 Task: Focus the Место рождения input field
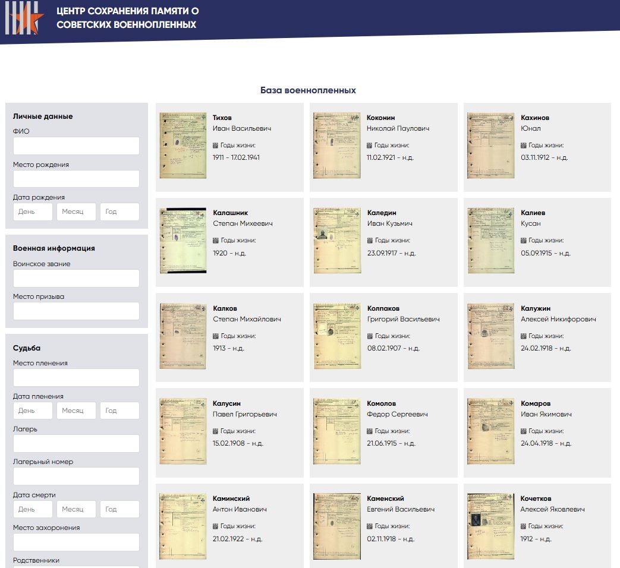(76, 179)
